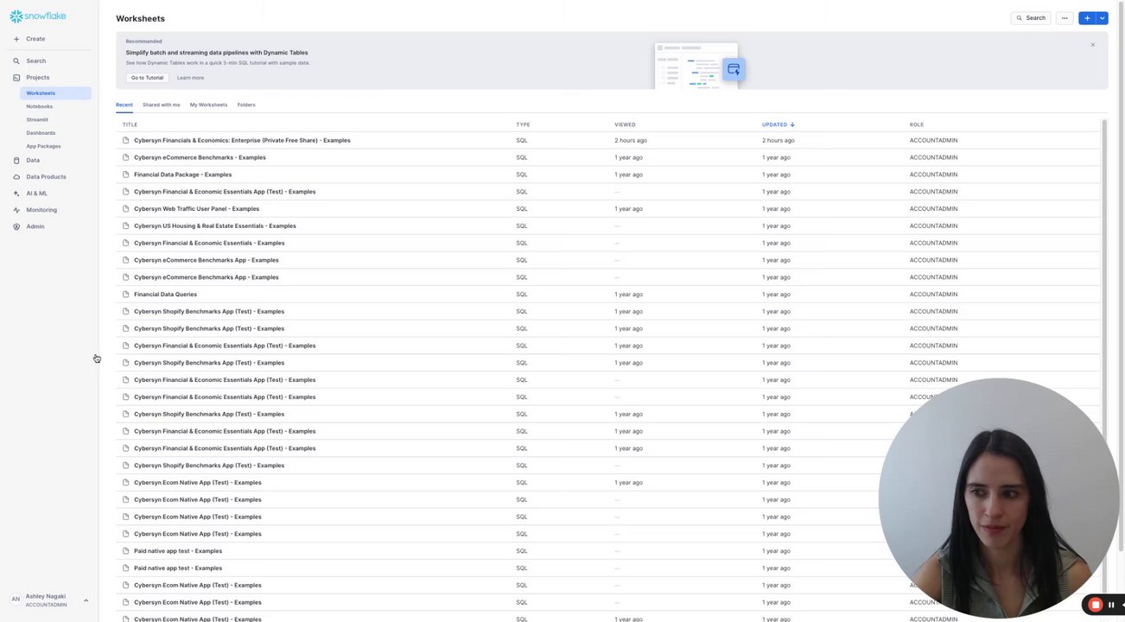
Task: Sort worksheets by the Viewed column
Action: tap(625, 124)
